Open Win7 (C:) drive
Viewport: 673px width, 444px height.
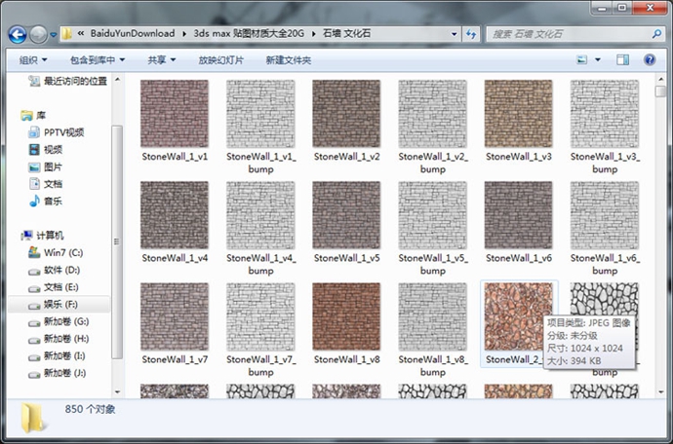click(x=56, y=252)
